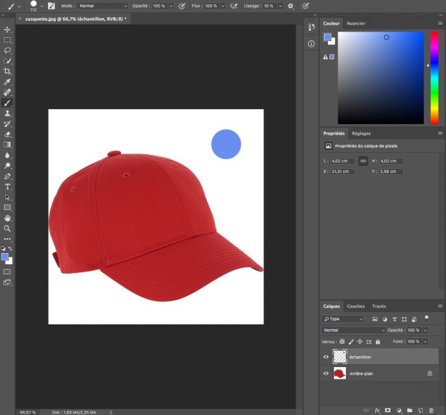Open the Info panel icon
Screen dimensions: 446x415
click(312, 44)
